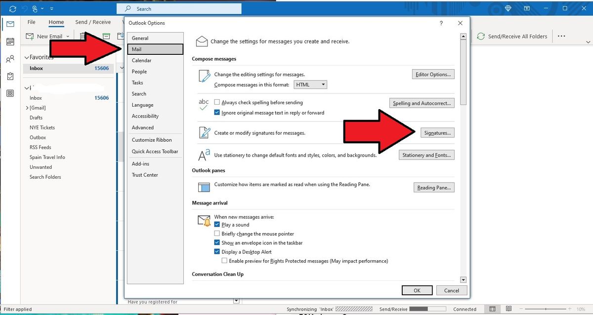Click the Send/Receive sync icon in title bar
This screenshot has width=593, height=315.
[12, 9]
